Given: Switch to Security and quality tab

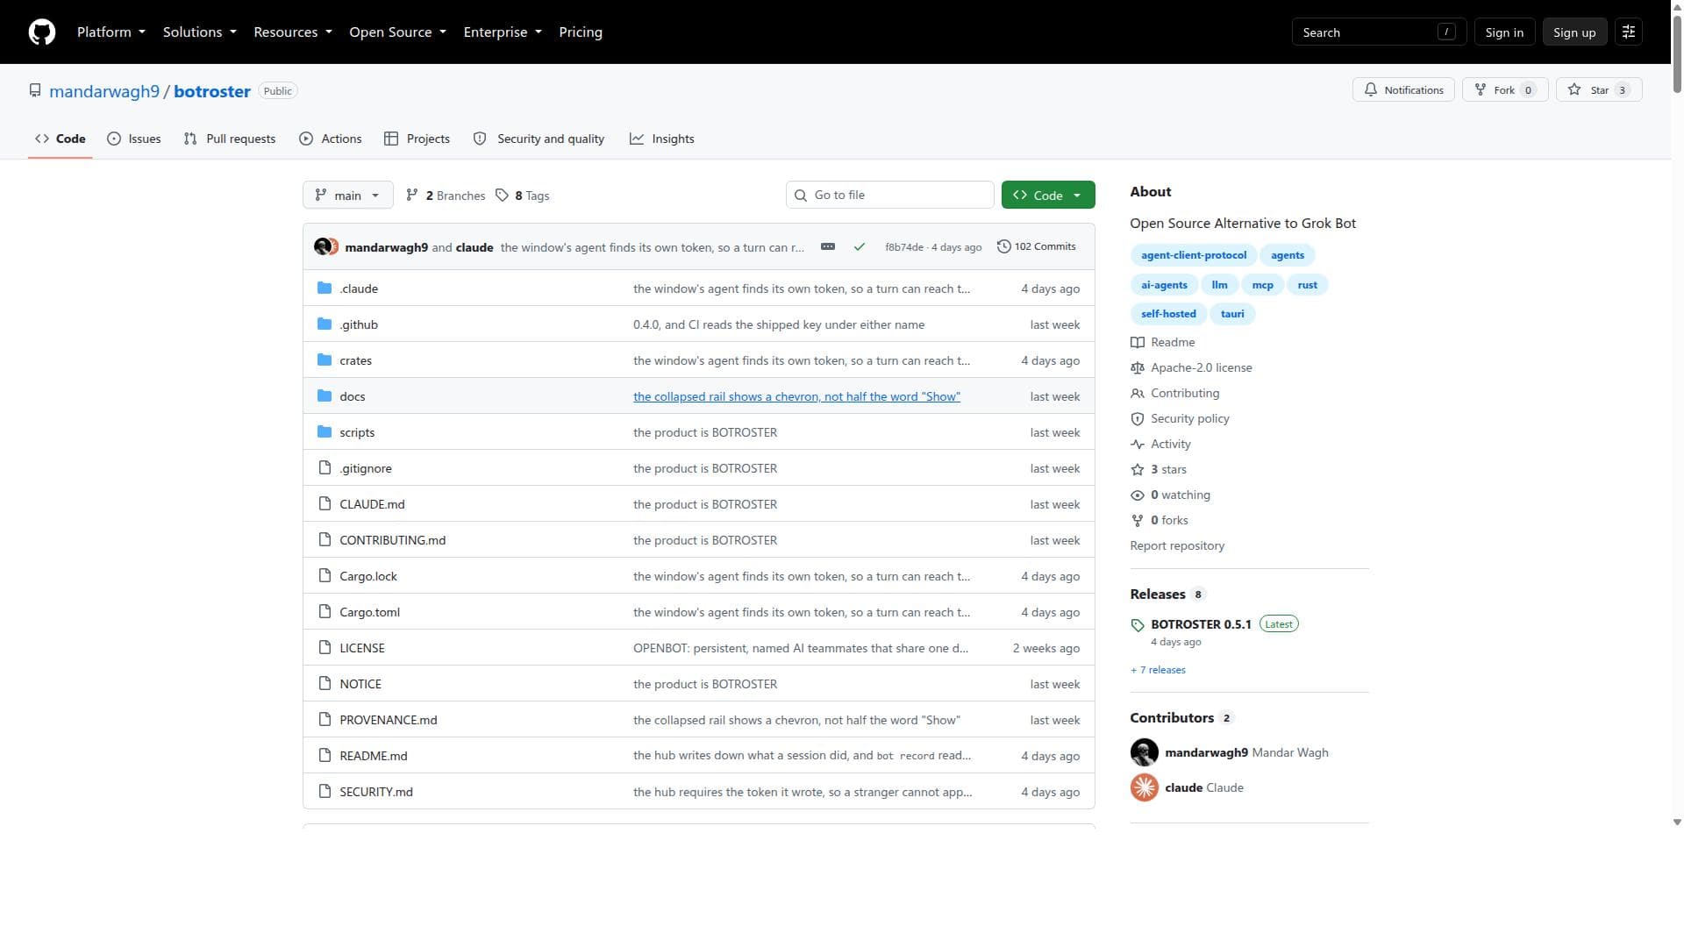Looking at the screenshot, I should point(539,139).
